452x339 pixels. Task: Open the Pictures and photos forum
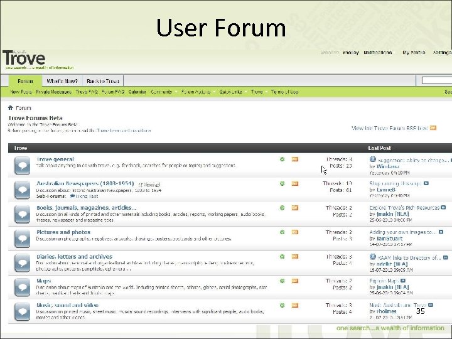[x=63, y=232]
